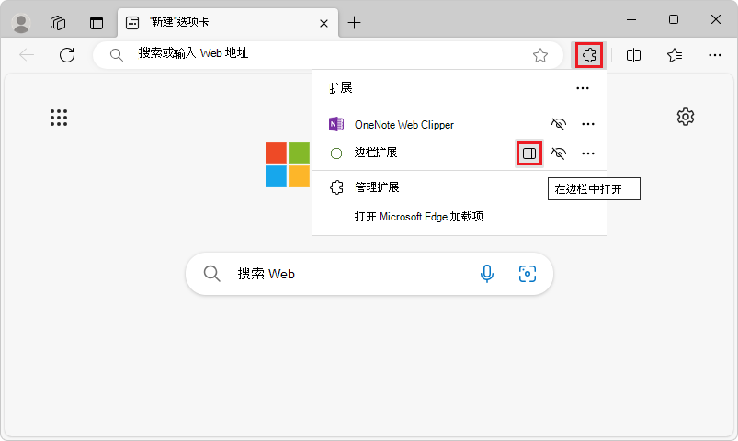Open more actions for 边栏扩展

tap(588, 153)
